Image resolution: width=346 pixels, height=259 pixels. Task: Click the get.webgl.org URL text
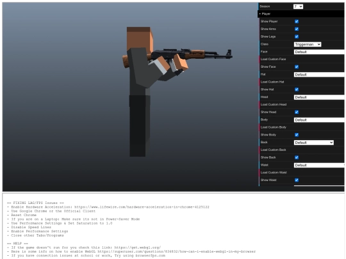tap(138, 247)
